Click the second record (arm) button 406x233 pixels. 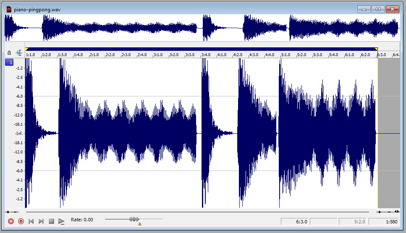(21, 221)
